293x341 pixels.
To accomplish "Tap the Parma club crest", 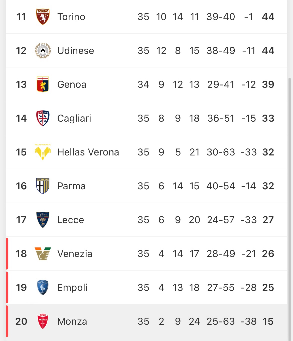I will pyautogui.click(x=43, y=186).
